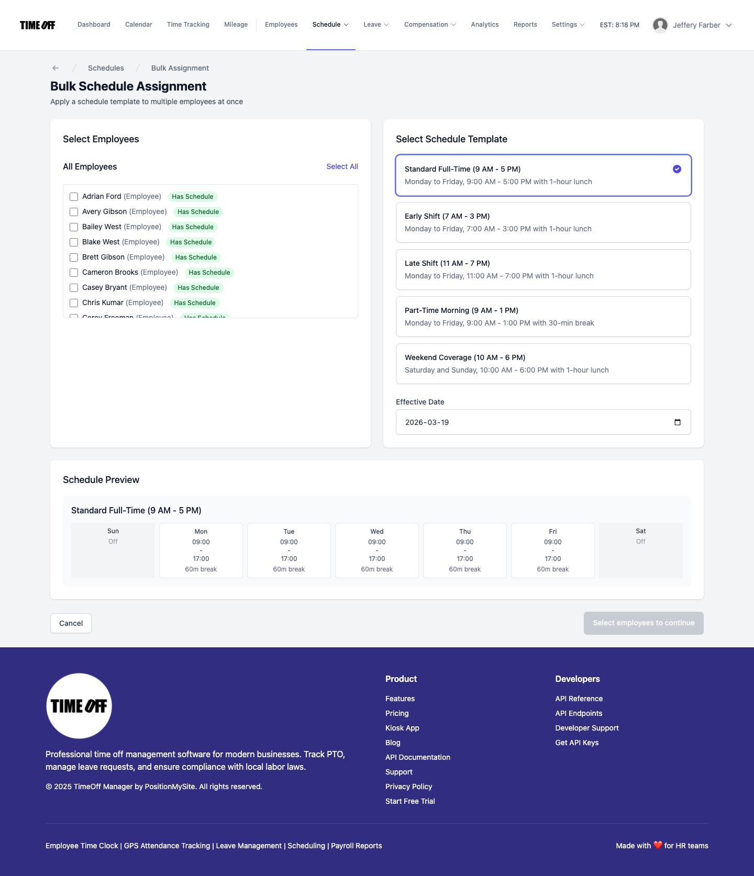This screenshot has width=754, height=876.
Task: Open API Reference footer link
Action: coord(579,699)
